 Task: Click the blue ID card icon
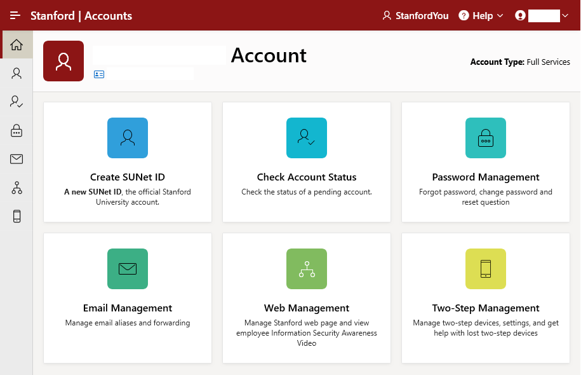click(x=99, y=74)
